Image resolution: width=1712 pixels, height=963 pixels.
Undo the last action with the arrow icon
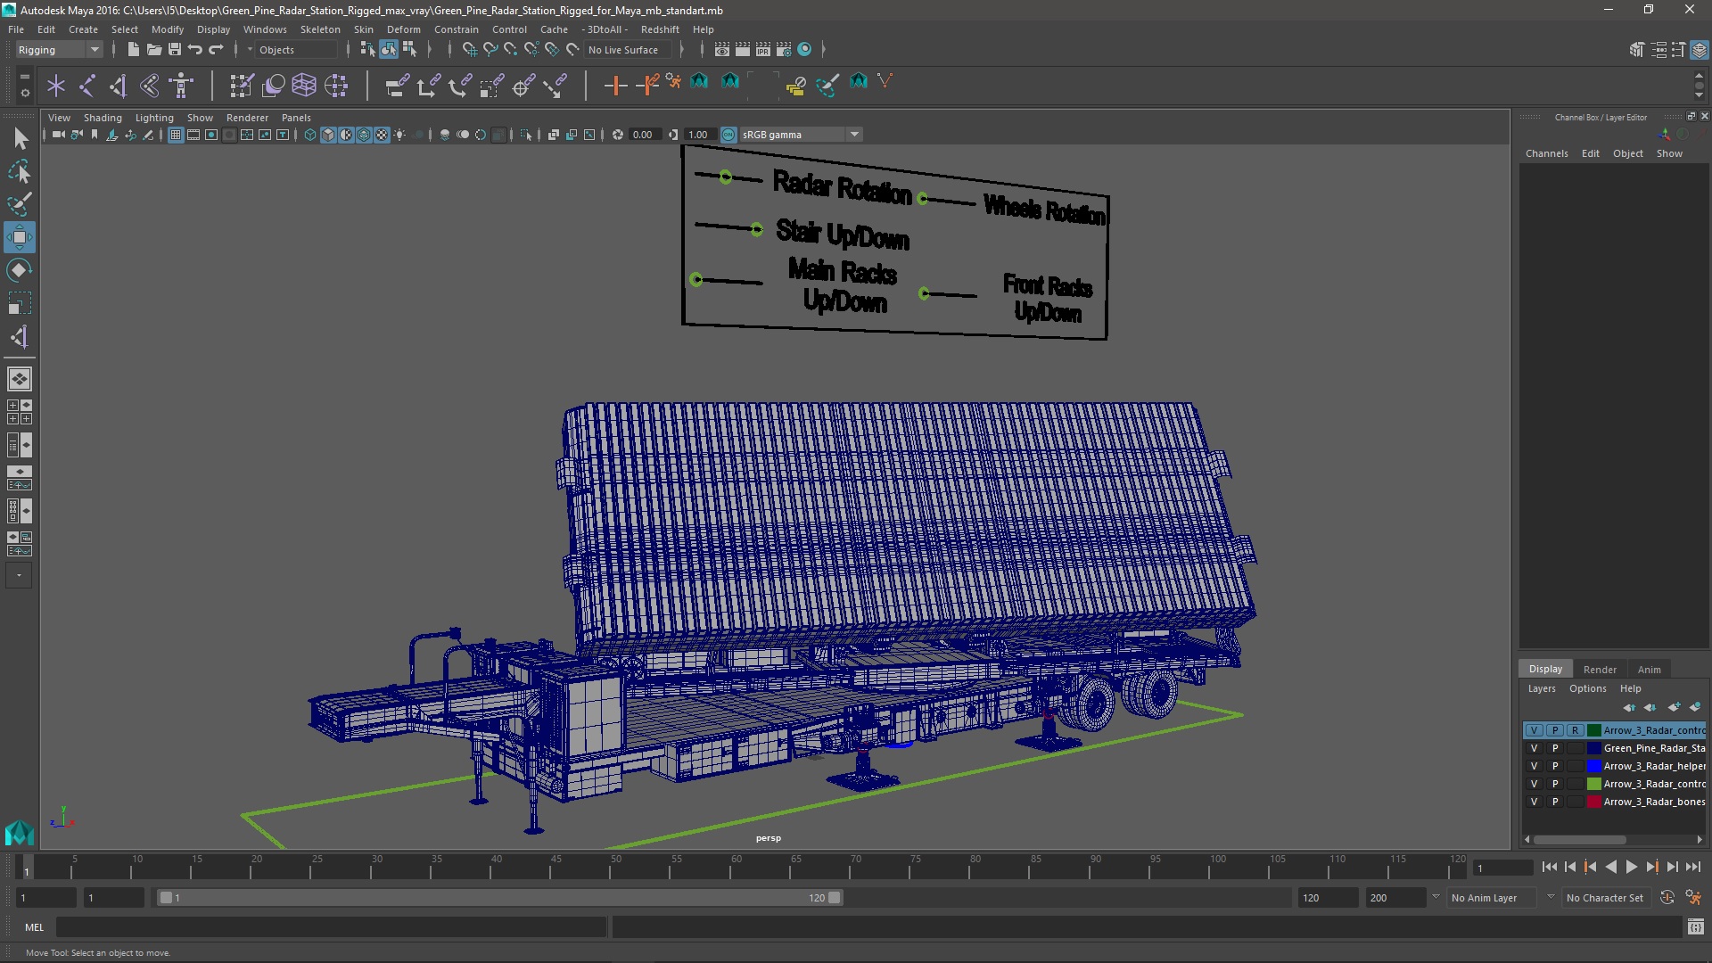[195, 50]
